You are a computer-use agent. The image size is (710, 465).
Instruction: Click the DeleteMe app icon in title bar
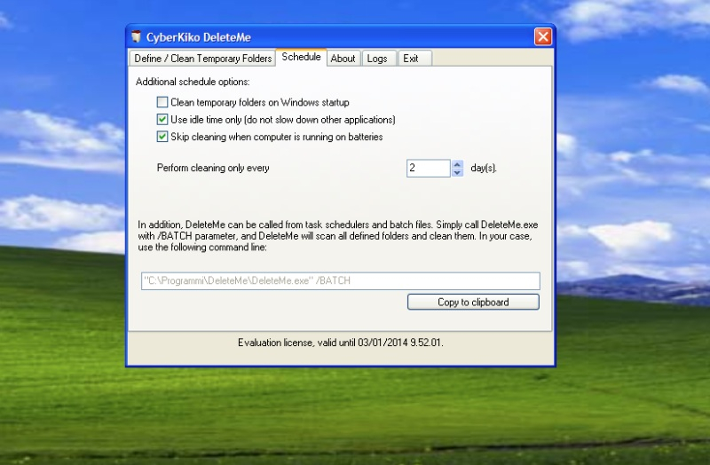coord(137,36)
